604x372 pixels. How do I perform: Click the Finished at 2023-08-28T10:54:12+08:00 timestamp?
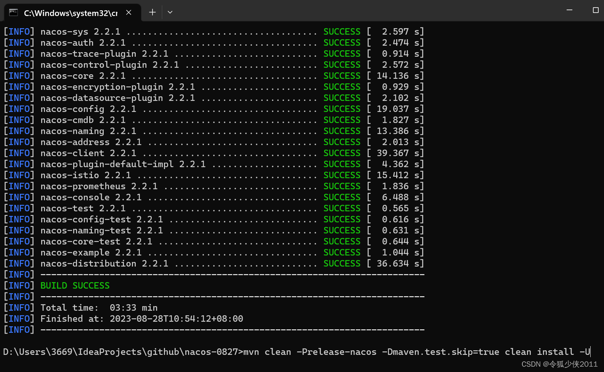tap(177, 319)
